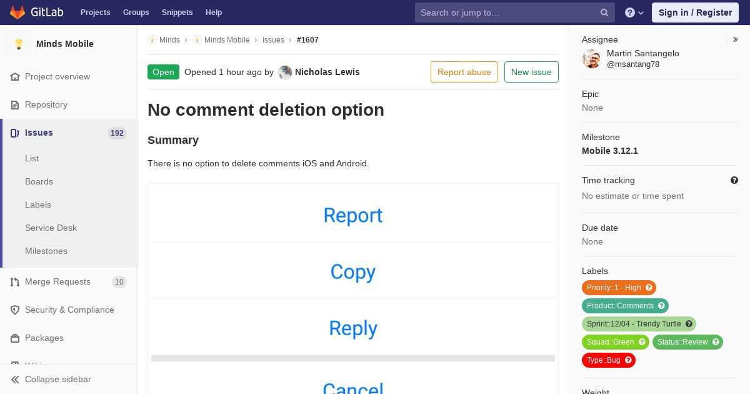750x394 pixels.
Task: Open the Snippets menu item
Action: coord(177,13)
